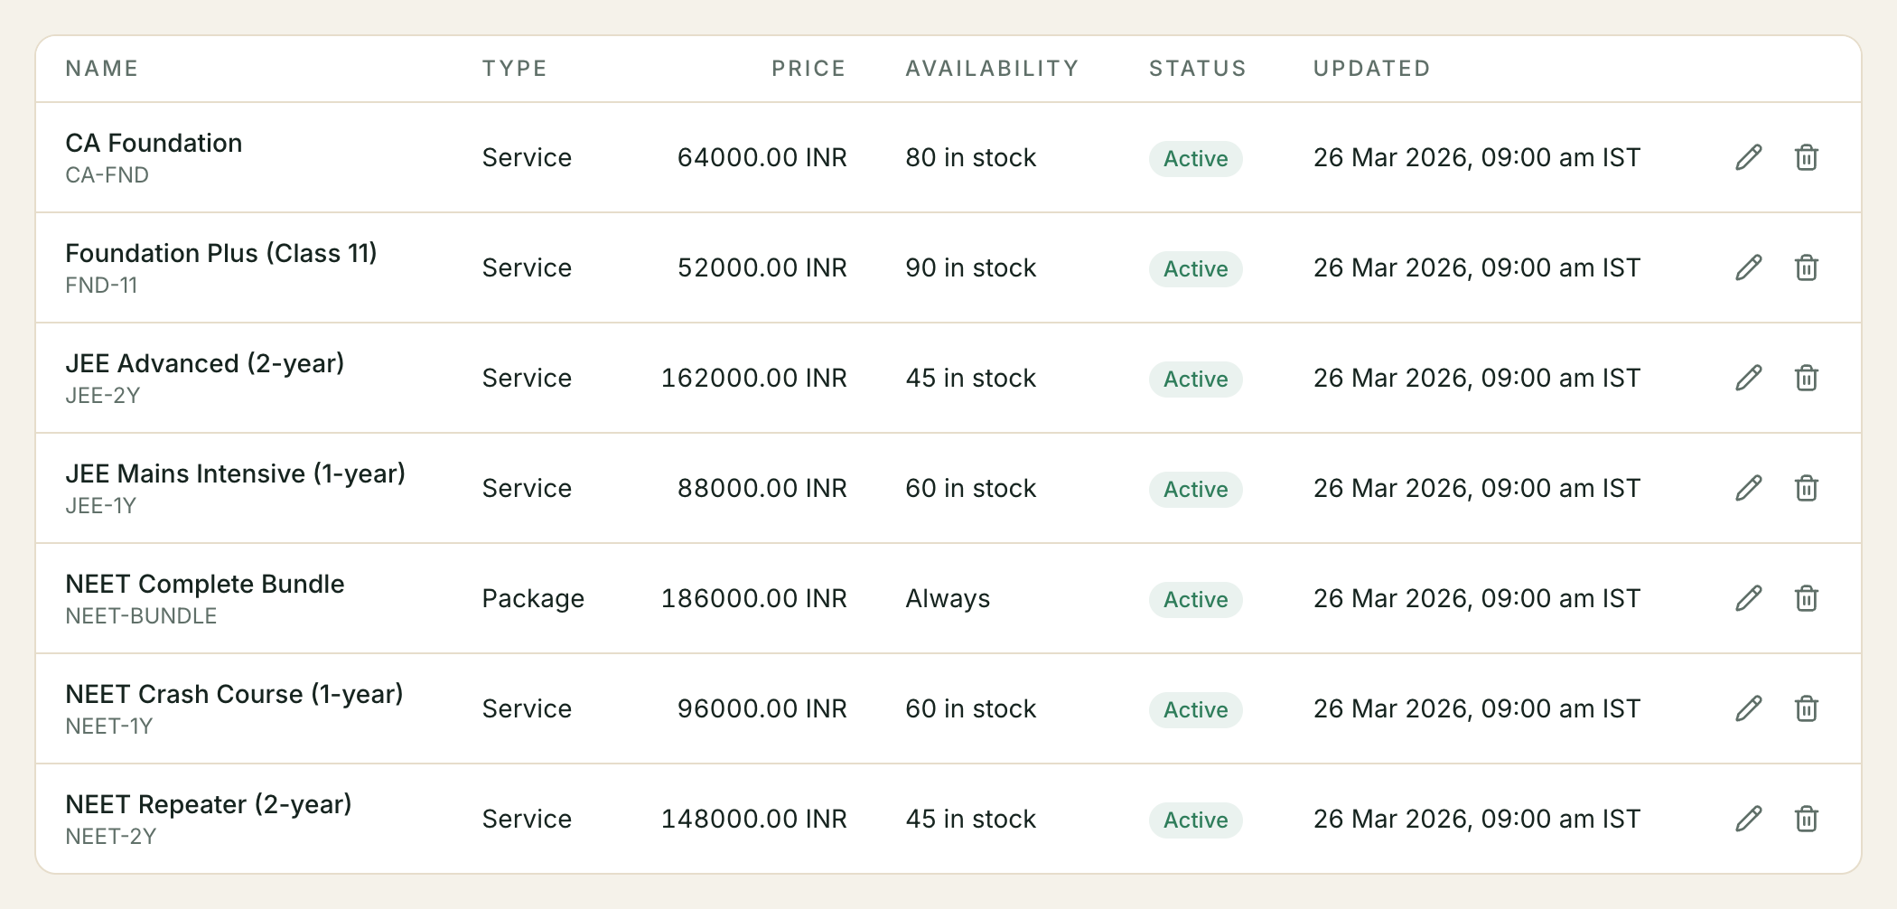Image resolution: width=1897 pixels, height=909 pixels.
Task: Click the NEET-1Y code
Action: (x=109, y=726)
